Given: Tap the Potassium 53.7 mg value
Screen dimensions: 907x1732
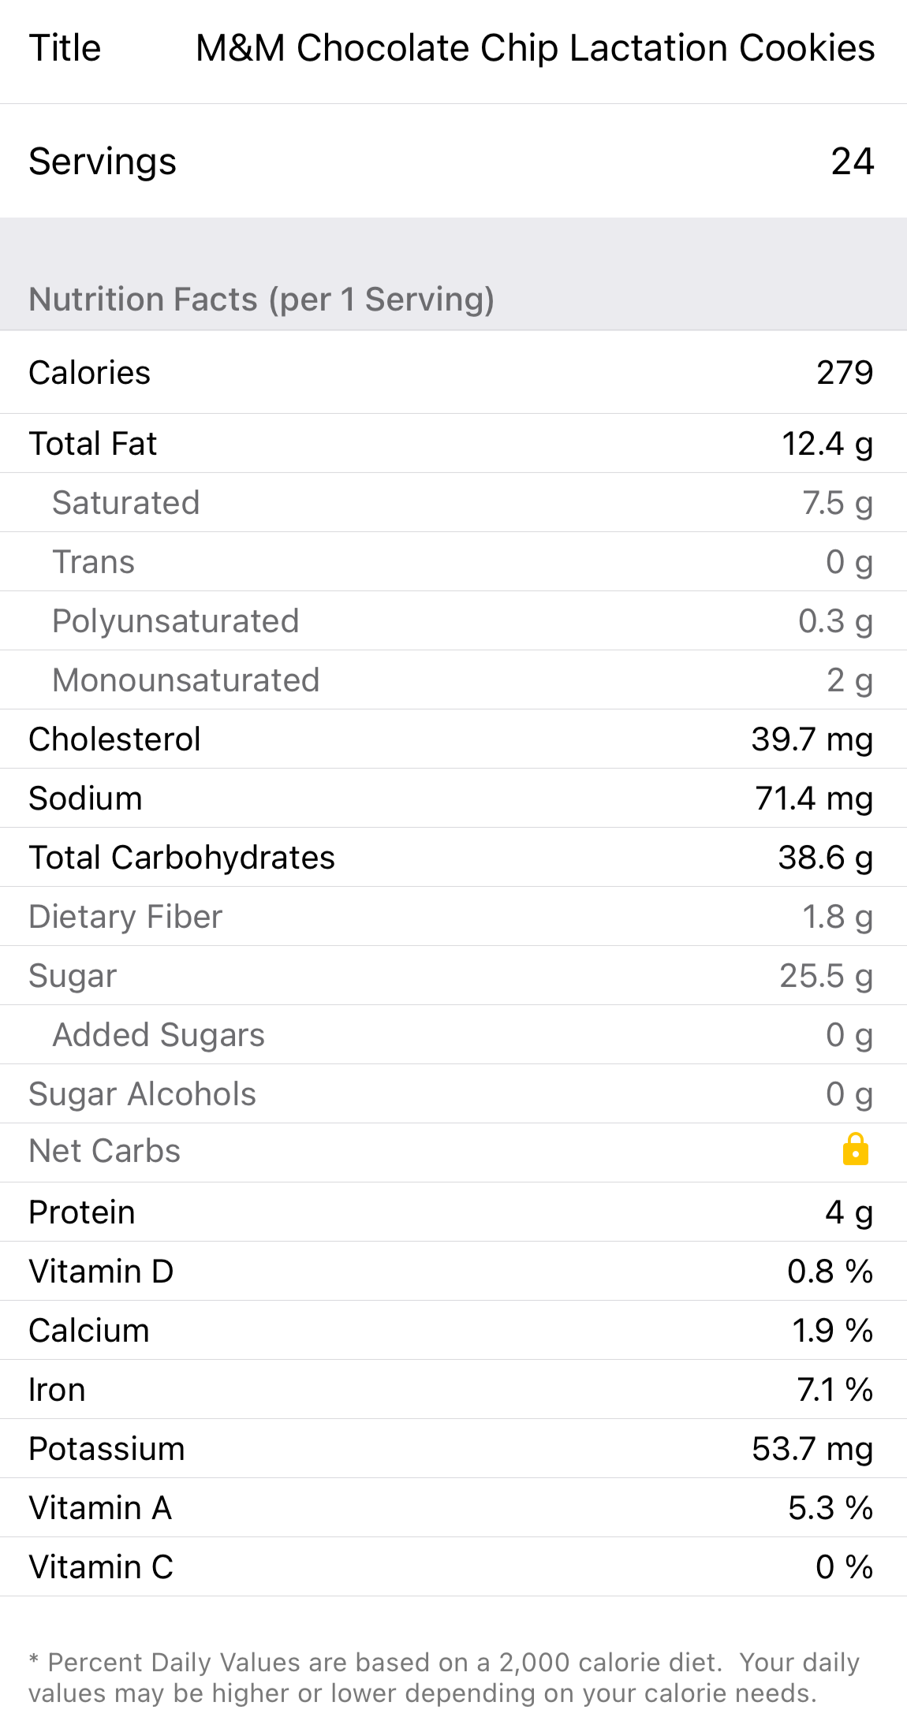Looking at the screenshot, I should pyautogui.click(x=812, y=1449).
